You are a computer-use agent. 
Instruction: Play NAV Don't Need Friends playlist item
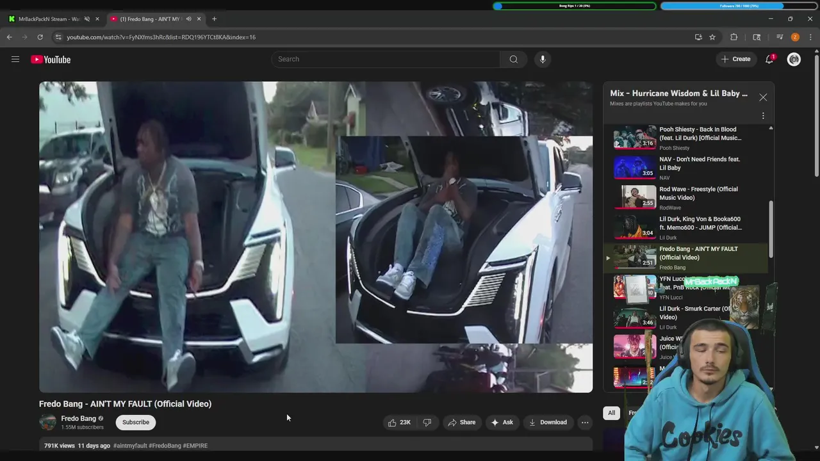tap(687, 168)
